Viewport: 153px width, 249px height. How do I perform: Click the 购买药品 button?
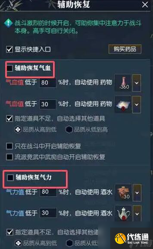click(125, 49)
